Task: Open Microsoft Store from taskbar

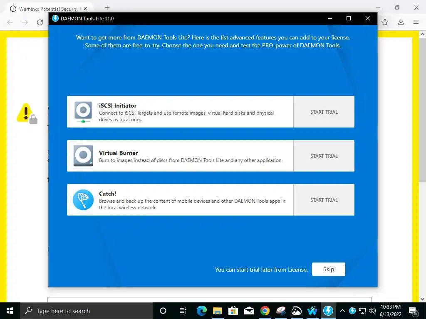Action: [x=233, y=311]
